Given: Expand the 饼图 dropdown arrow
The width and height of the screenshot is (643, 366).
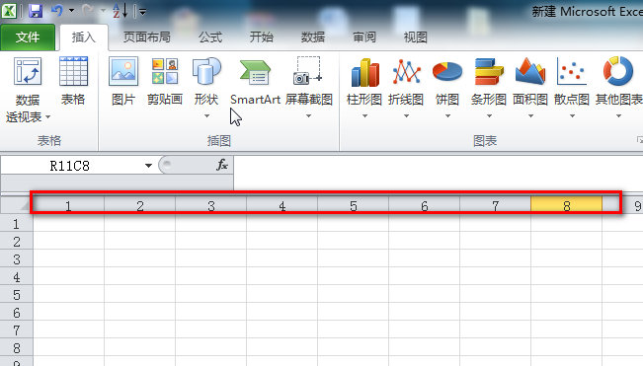Looking at the screenshot, I should click(447, 116).
